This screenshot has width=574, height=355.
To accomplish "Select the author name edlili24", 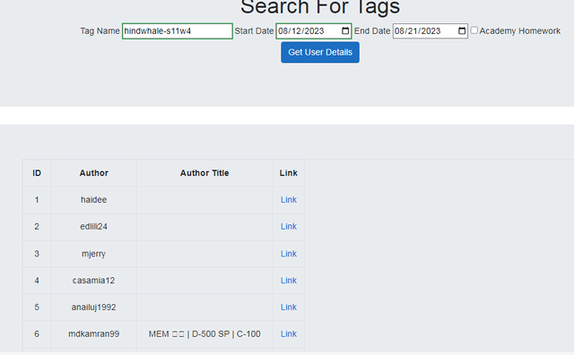I will [x=93, y=227].
